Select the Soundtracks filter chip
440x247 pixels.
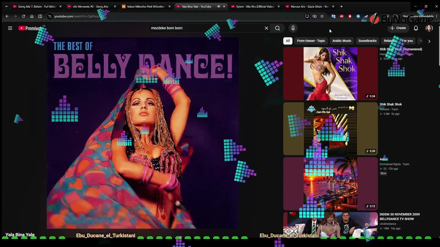point(367,41)
